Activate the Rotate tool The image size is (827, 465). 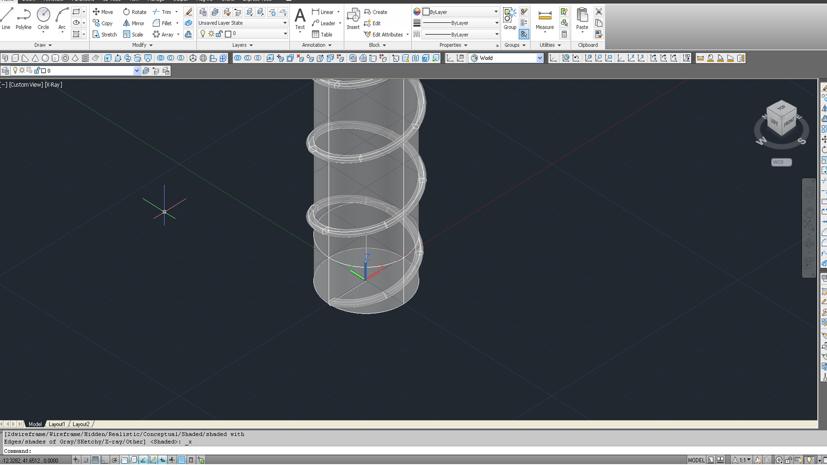pos(134,12)
